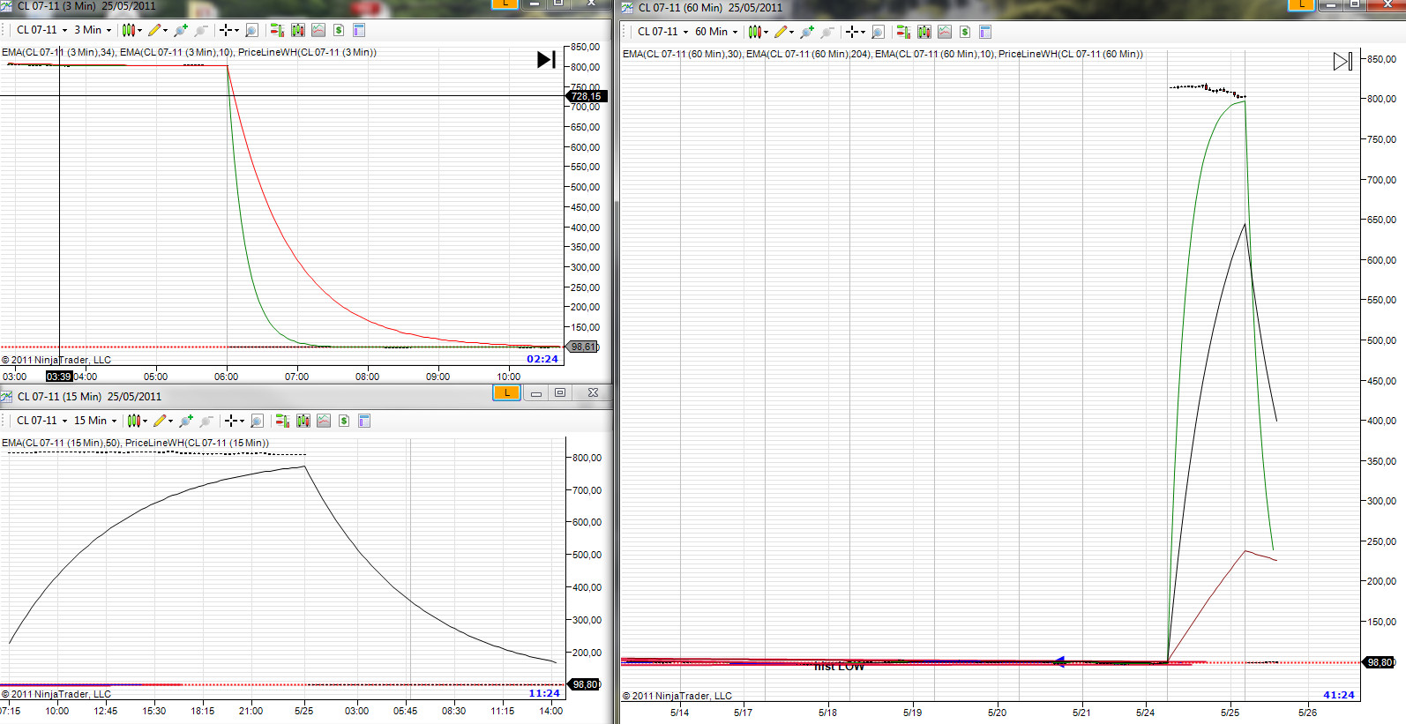The width and height of the screenshot is (1406, 724).
Task: Open Indicators icon in 60 Min chart toolbar
Action: pos(945,32)
